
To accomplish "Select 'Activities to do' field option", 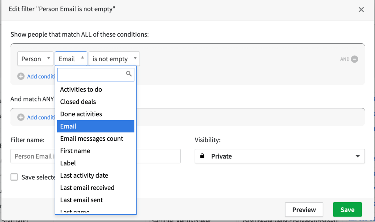I will [x=96, y=89].
